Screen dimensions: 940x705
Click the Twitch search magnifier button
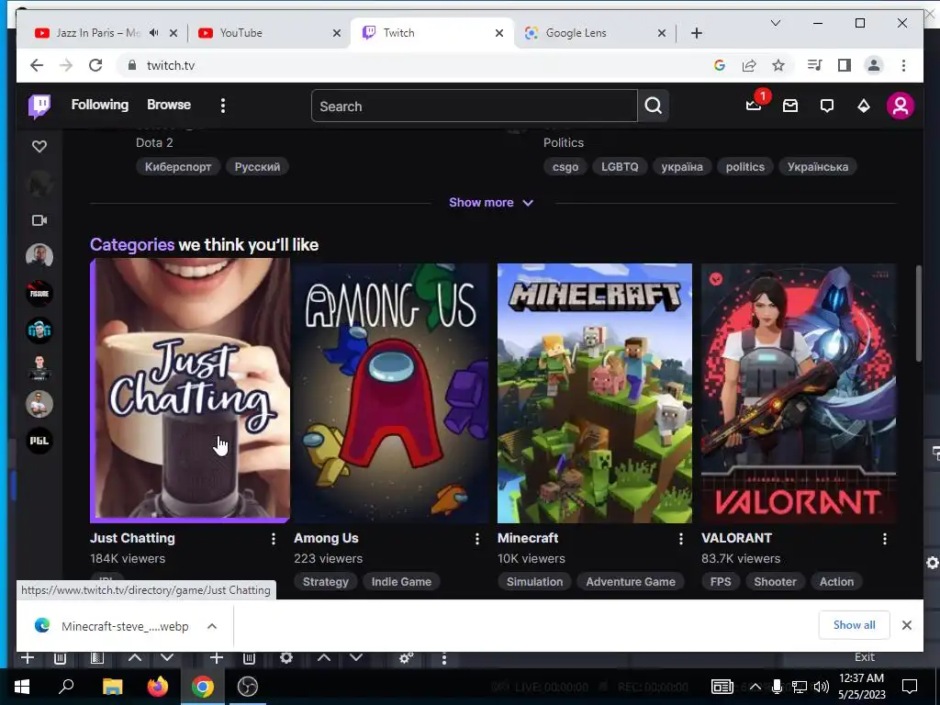coord(654,106)
